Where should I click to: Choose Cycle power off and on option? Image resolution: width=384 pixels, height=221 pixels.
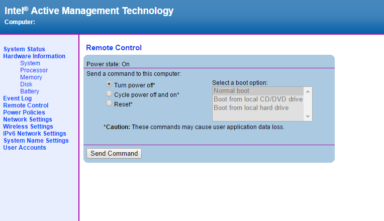(109, 94)
